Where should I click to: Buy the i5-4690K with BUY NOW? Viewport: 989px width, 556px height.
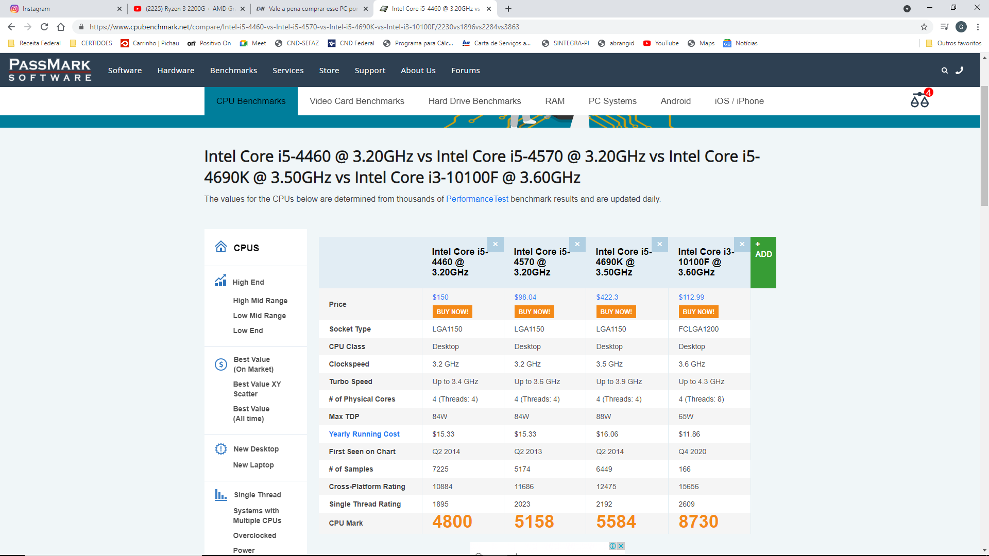point(616,311)
